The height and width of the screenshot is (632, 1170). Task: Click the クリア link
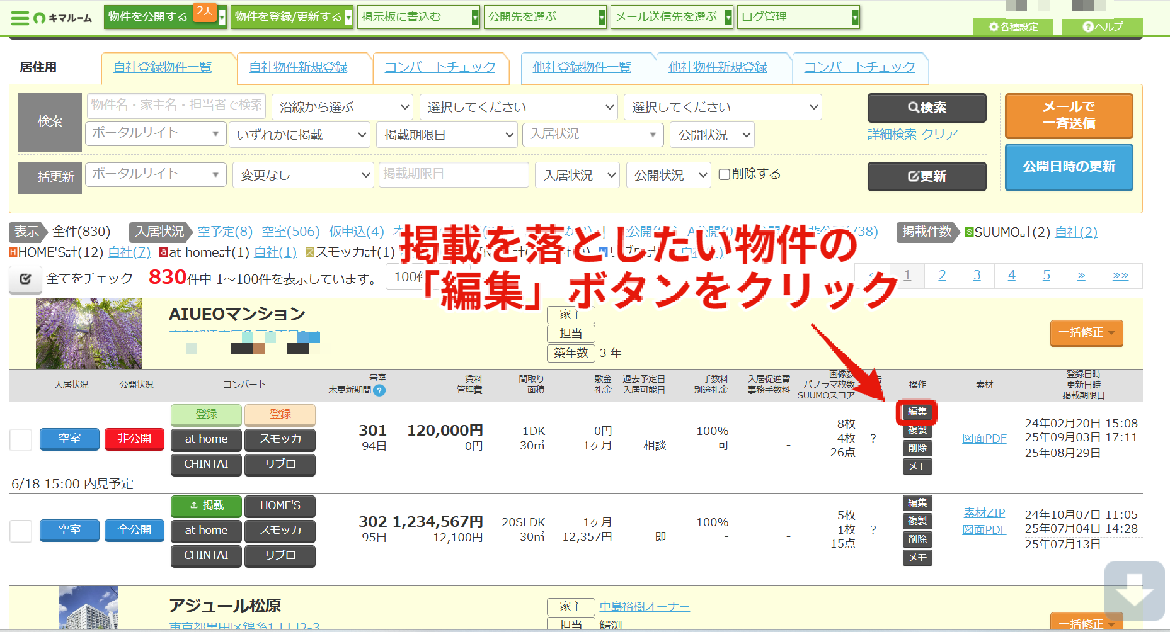pos(939,134)
